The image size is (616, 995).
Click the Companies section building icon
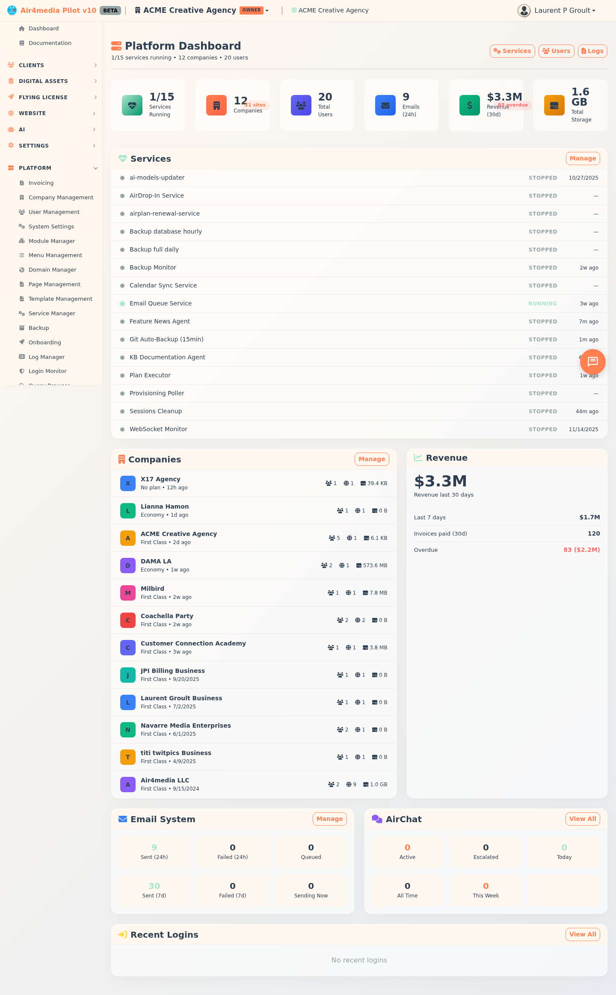click(x=122, y=459)
